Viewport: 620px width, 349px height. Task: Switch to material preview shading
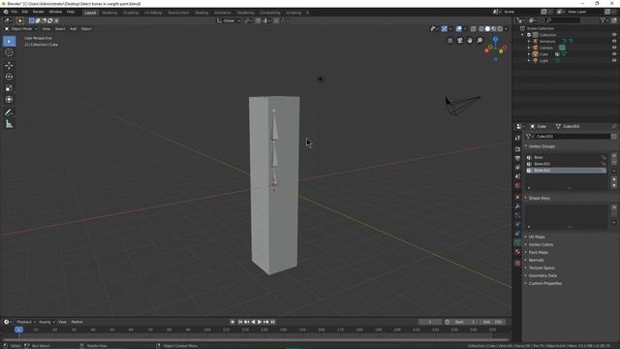point(494,29)
